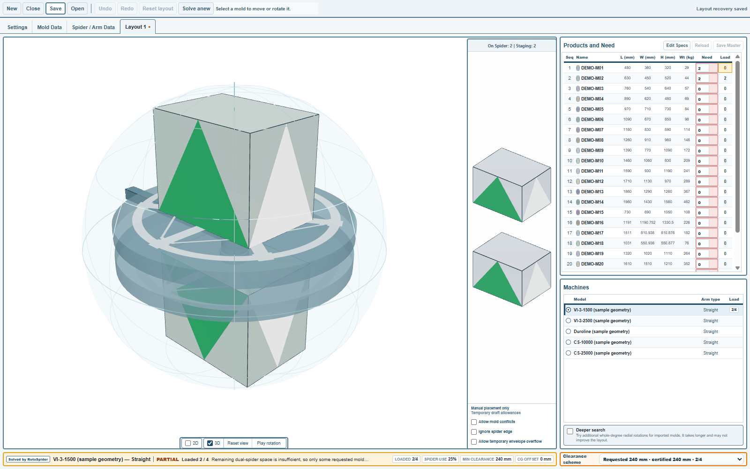Enable the 2D view checkbox

[x=188, y=443]
